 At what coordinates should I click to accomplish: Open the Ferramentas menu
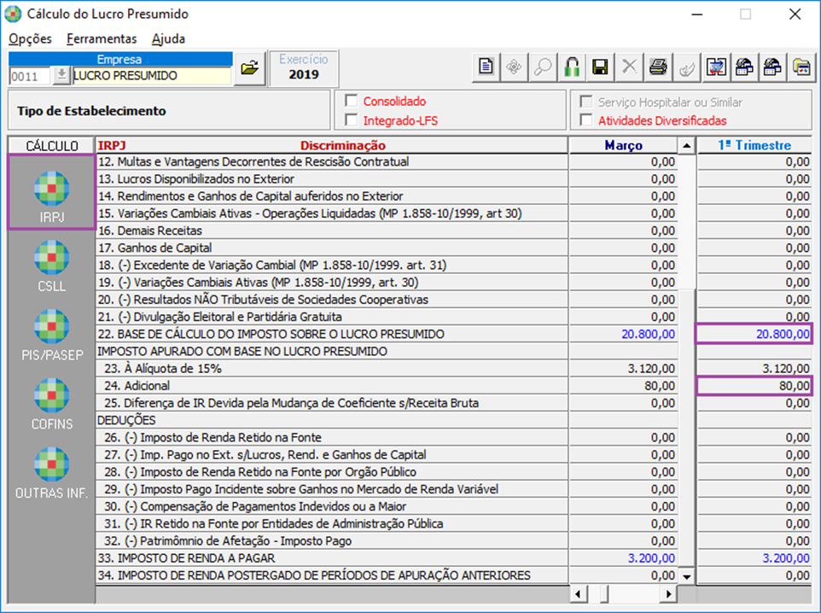pos(102,38)
